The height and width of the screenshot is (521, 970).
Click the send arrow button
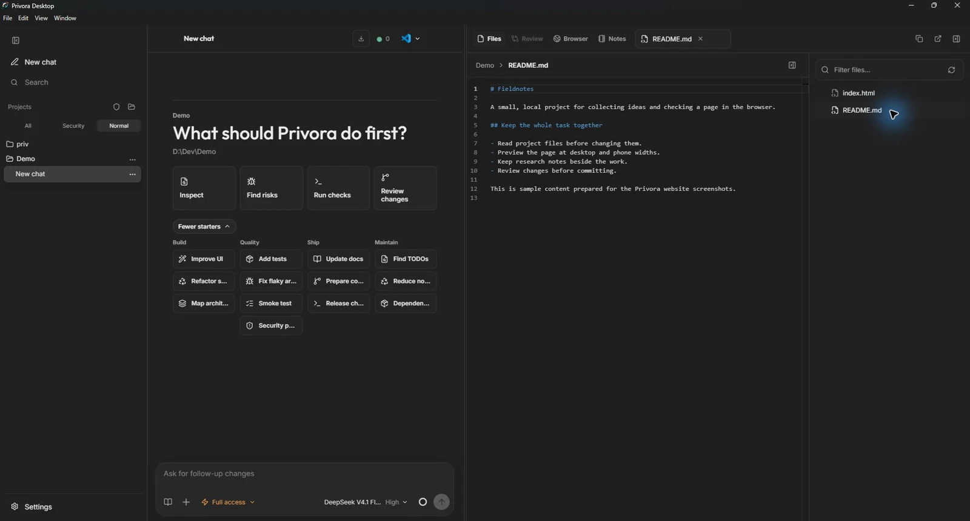point(442,502)
